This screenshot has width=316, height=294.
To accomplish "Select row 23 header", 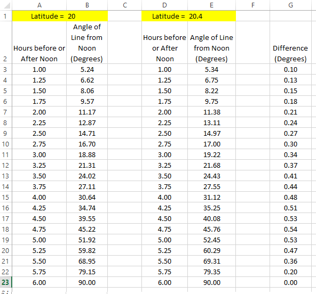I will pyautogui.click(x=6, y=282).
